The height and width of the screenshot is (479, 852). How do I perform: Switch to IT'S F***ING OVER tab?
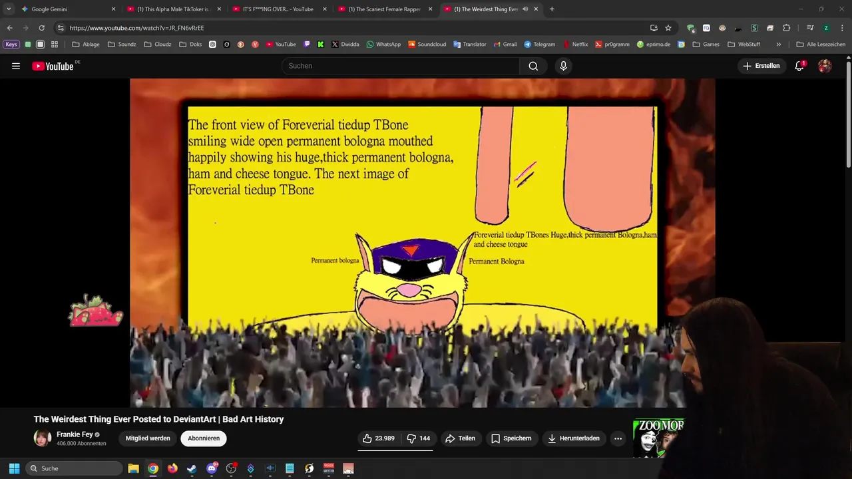pos(279,9)
